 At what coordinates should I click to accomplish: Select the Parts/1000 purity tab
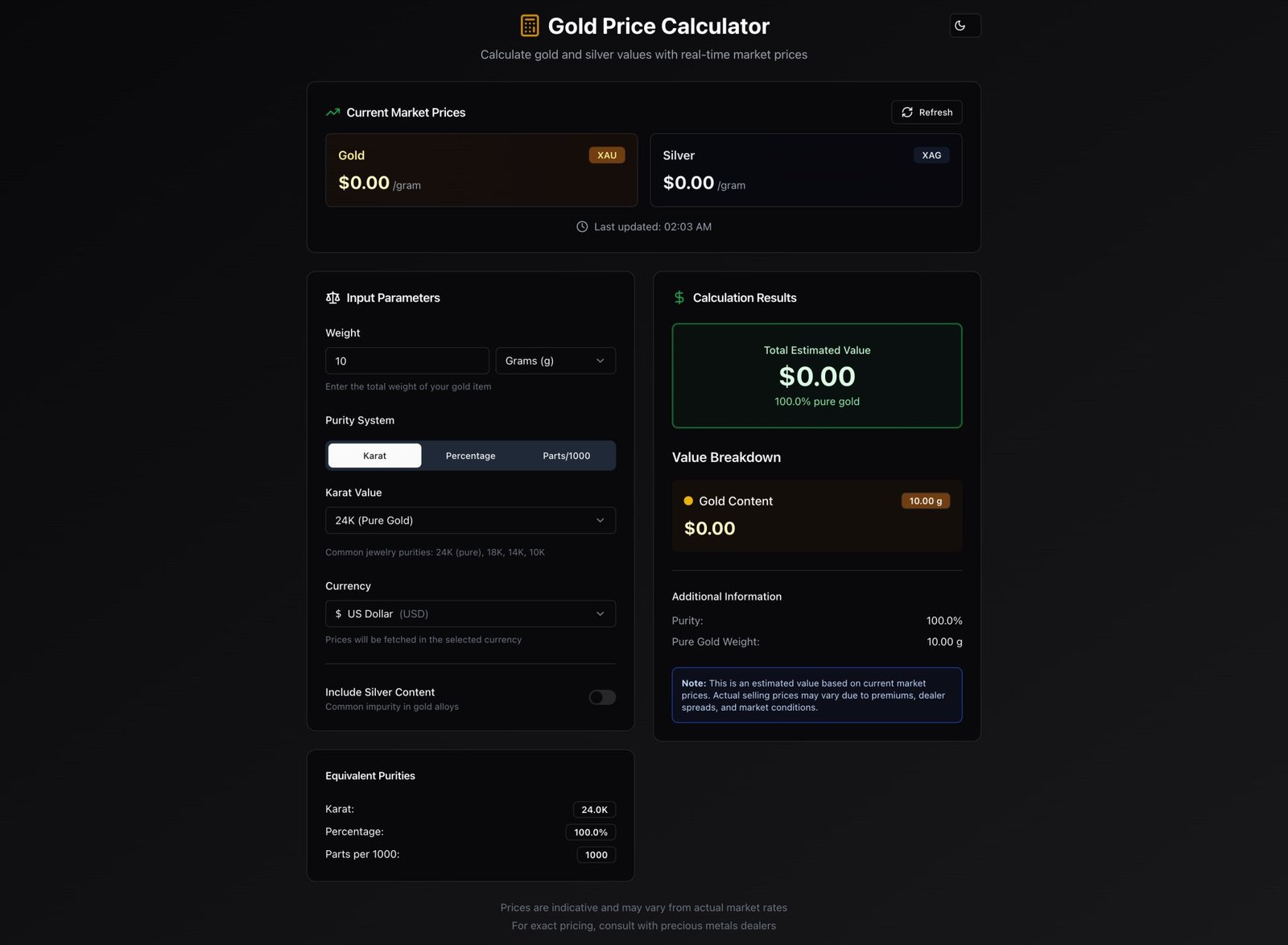(x=566, y=456)
